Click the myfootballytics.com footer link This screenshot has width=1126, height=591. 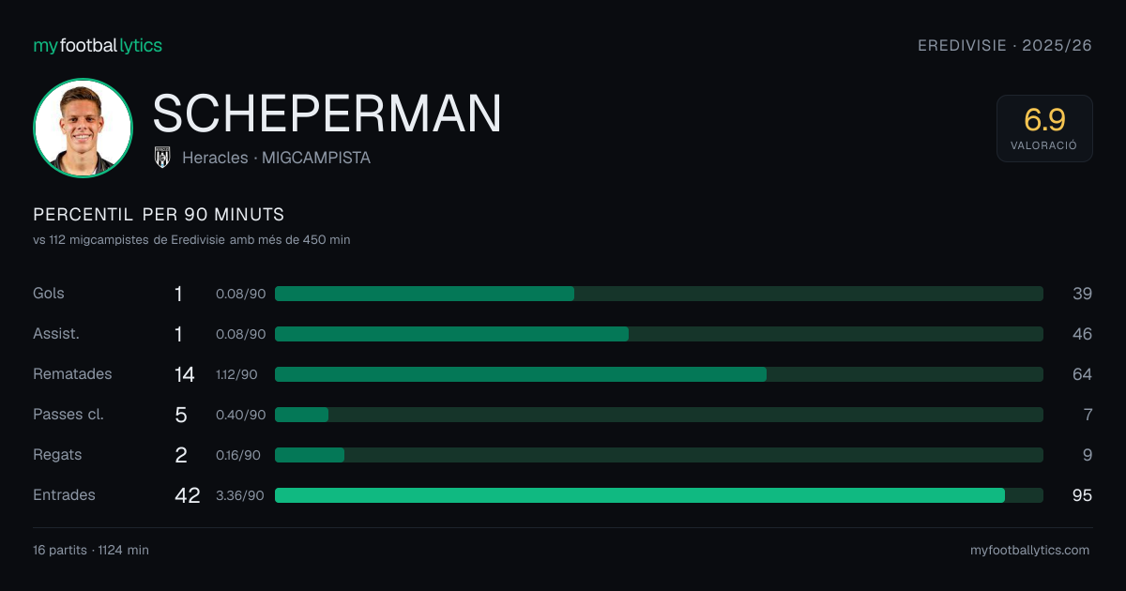[1030, 551]
